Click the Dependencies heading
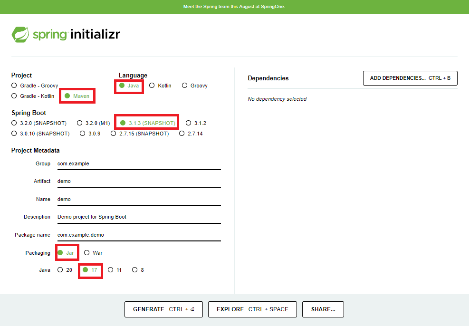 (x=268, y=78)
